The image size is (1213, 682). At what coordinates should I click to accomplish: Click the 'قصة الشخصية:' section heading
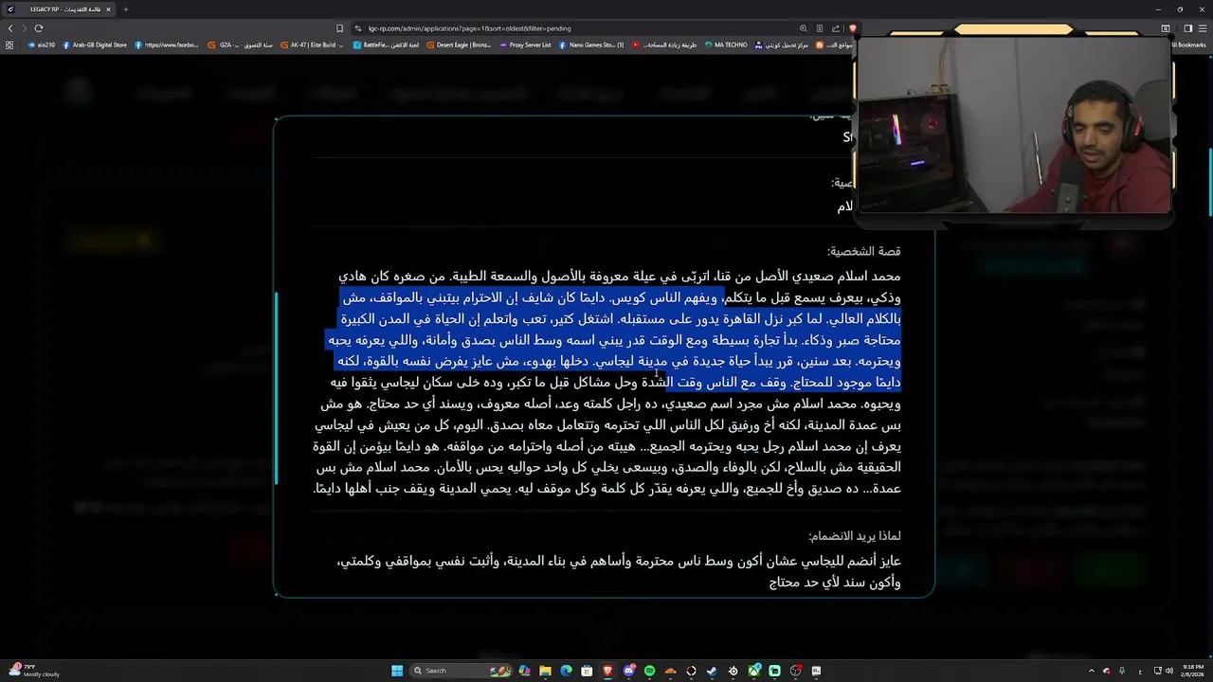click(x=863, y=251)
